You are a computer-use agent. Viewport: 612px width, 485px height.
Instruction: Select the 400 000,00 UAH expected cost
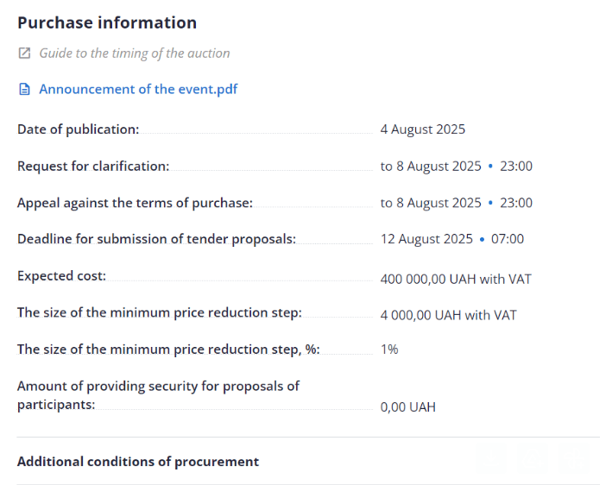[456, 279]
